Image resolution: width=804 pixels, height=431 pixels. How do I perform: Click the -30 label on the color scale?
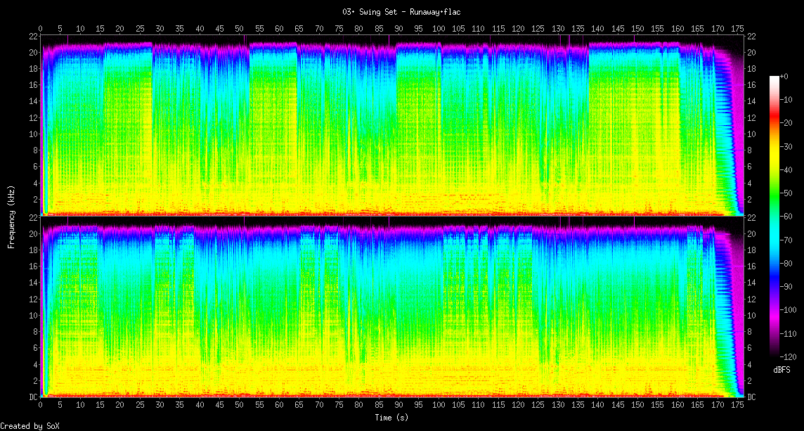pos(787,148)
